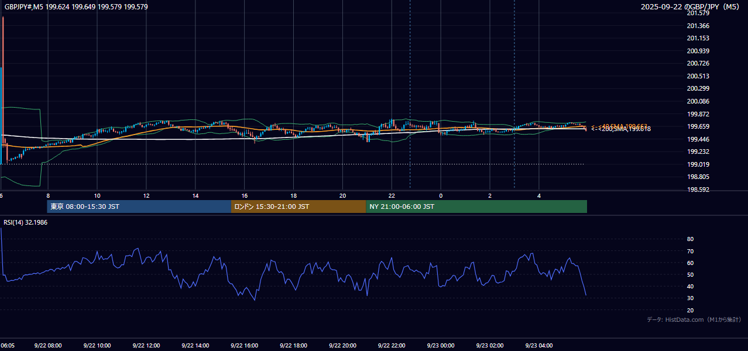Select the NY 21:00-06:00 JST session bar
Viewport: 748px width, 351px height.
[x=476, y=207]
